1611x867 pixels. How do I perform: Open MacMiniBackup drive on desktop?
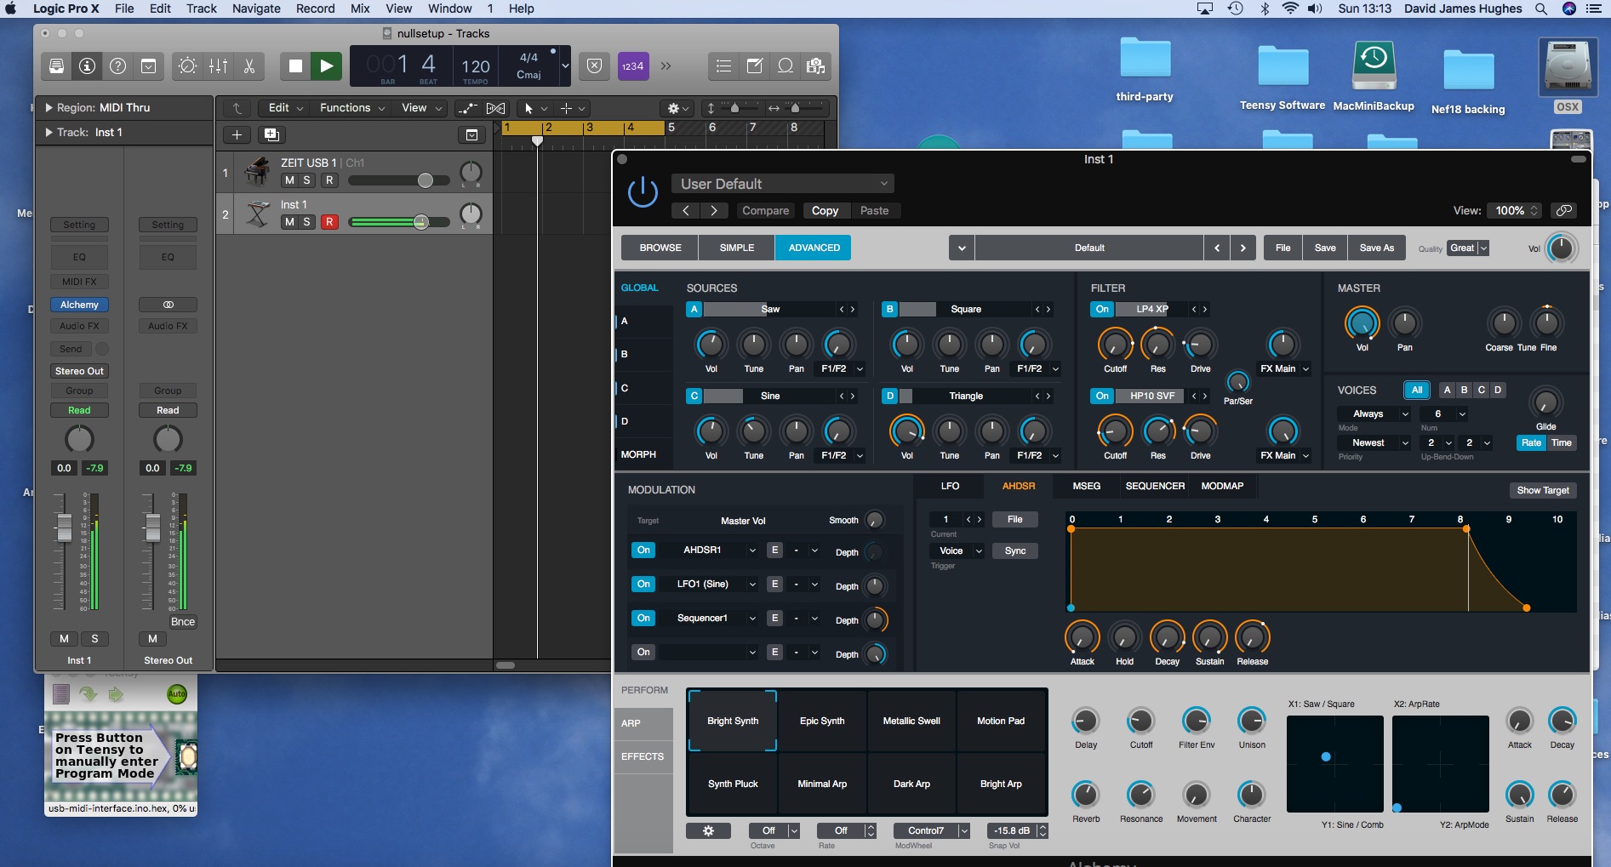tap(1373, 77)
